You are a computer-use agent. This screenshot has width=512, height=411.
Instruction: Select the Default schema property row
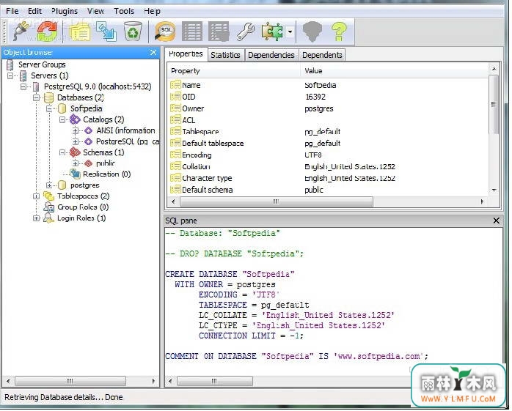[328, 190]
